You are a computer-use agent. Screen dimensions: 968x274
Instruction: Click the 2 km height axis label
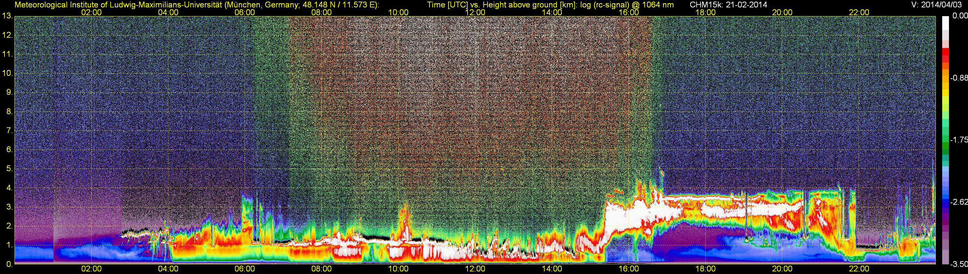[9, 226]
